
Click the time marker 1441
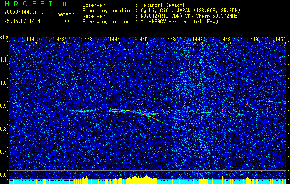tap(32, 40)
